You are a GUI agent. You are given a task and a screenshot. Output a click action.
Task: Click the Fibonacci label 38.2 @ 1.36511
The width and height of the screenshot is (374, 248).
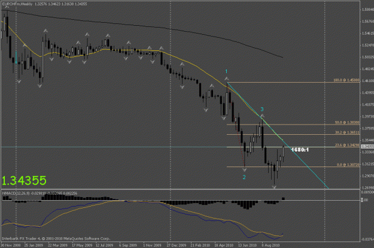[347, 132]
